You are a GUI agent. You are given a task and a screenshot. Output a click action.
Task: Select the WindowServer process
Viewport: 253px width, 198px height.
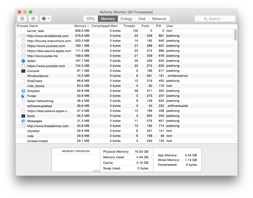coord(124,76)
